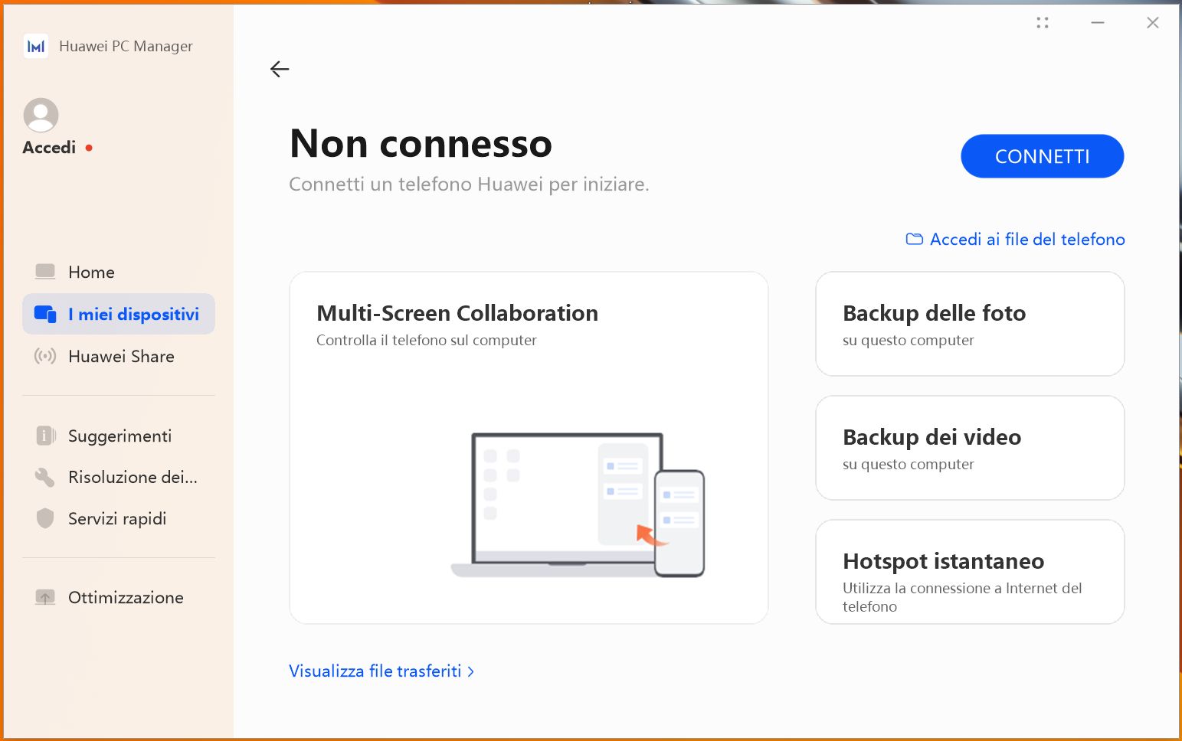1182x741 pixels.
Task: Open Ottimizzazione section
Action: 119,597
